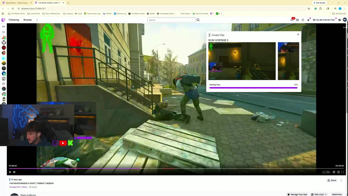Open the Authenticator App bookmark

tap(92, 14)
